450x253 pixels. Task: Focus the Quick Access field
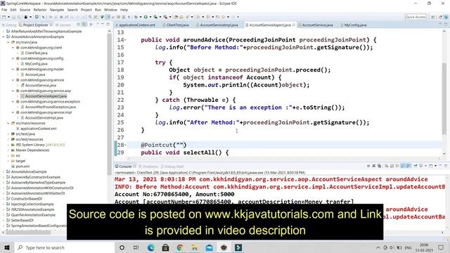tap(416, 17)
